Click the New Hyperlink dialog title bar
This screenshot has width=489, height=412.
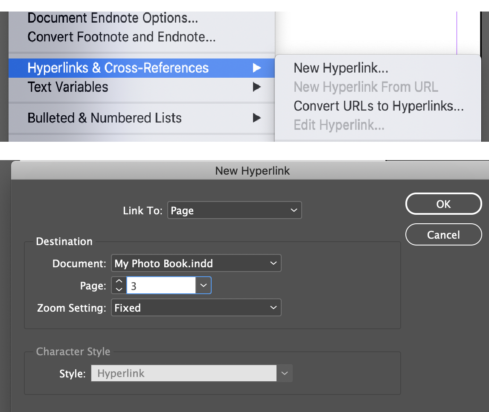(252, 171)
